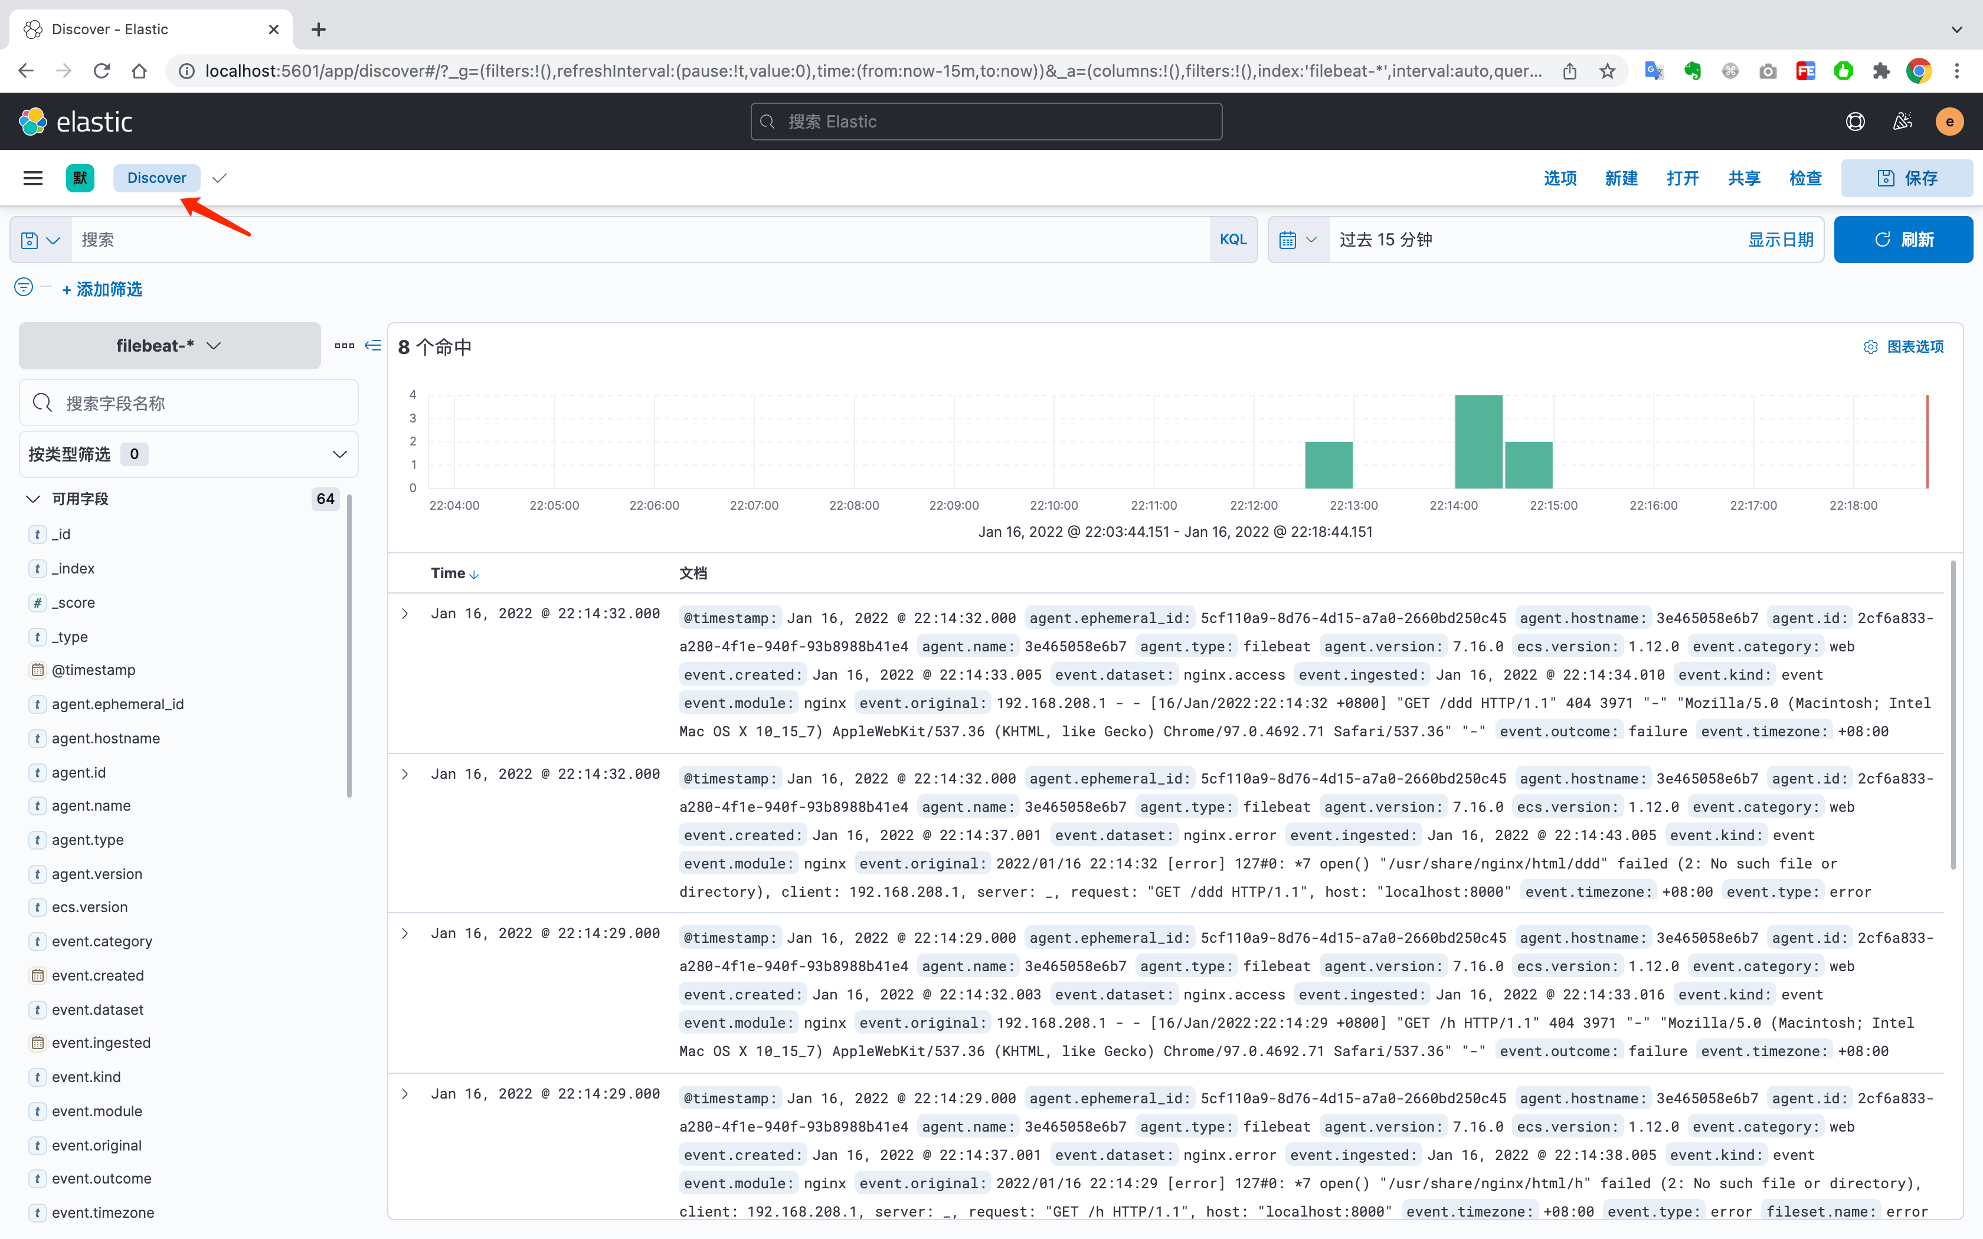
Task: Click the 打开 menu item
Action: click(1682, 178)
